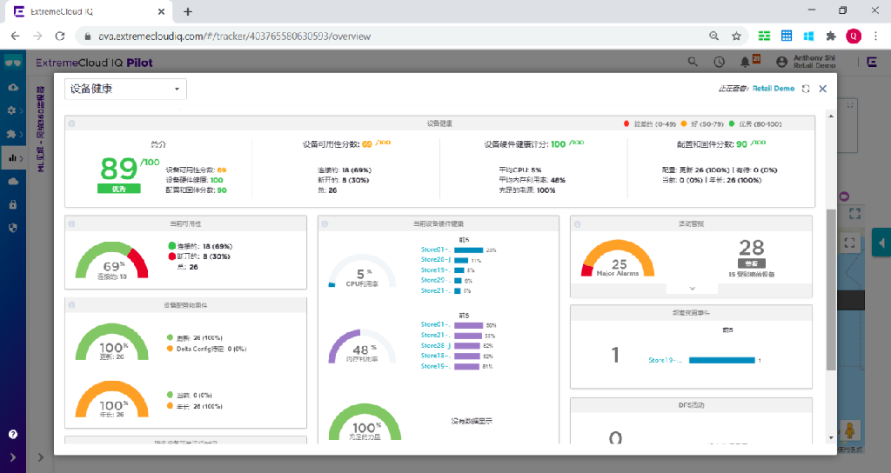Open the help question mark icon in sidebar
The image size is (891, 473).
coord(12,435)
